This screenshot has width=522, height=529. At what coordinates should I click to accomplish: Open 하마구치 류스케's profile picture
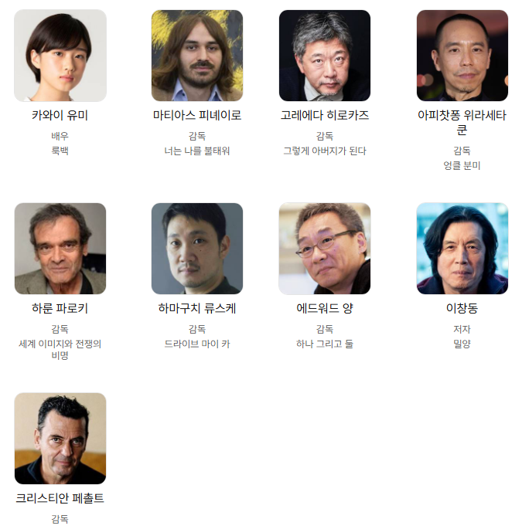click(197, 249)
